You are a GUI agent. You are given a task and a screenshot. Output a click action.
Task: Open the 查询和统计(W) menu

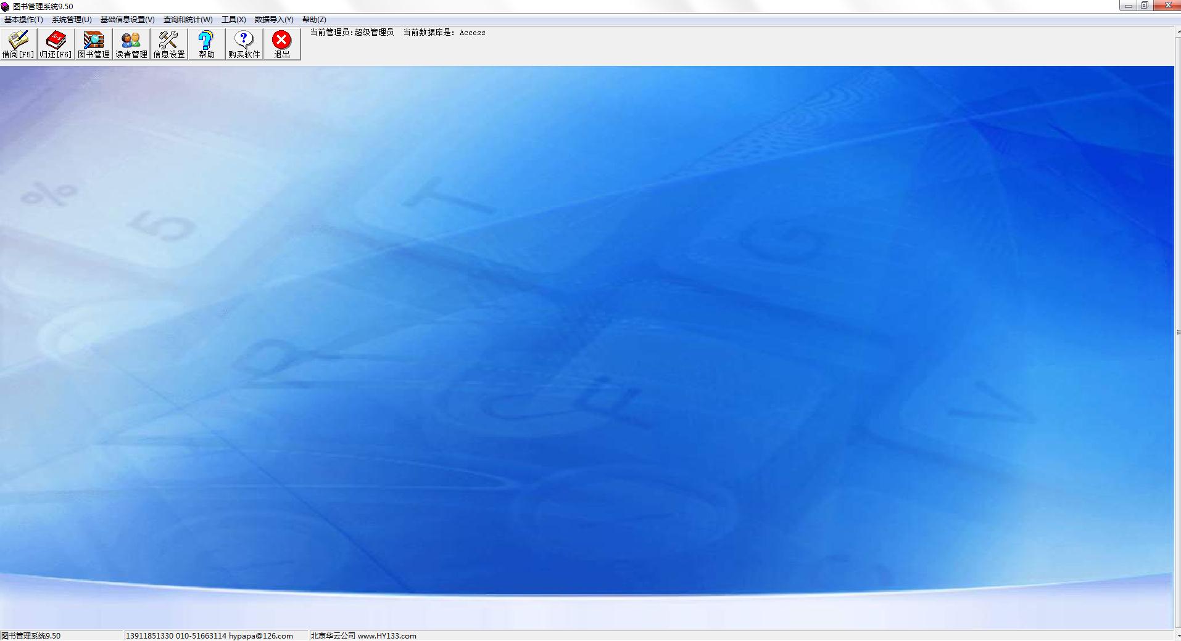click(x=188, y=20)
